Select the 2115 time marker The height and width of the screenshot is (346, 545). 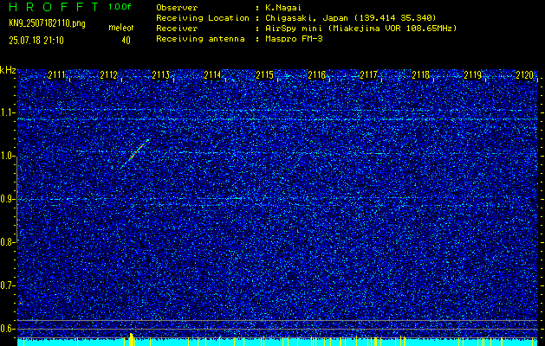point(264,75)
